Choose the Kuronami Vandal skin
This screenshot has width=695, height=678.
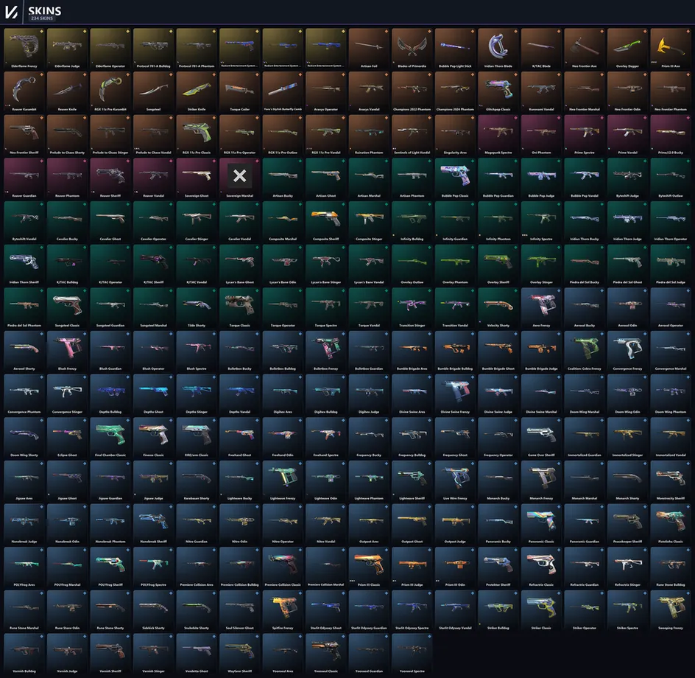tap(541, 92)
